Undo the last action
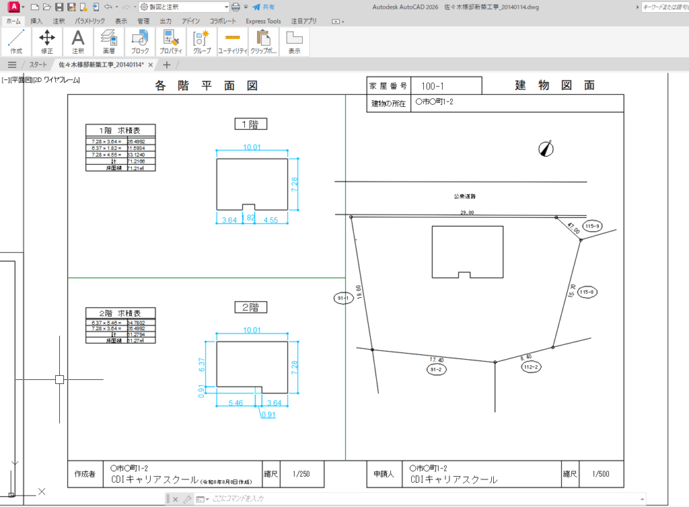Viewport: 689px width, 507px height. (108, 7)
